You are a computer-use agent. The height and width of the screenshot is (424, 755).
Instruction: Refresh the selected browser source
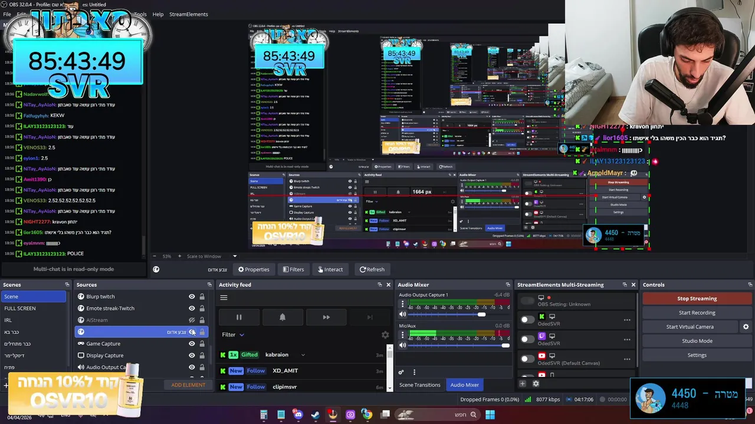point(372,270)
